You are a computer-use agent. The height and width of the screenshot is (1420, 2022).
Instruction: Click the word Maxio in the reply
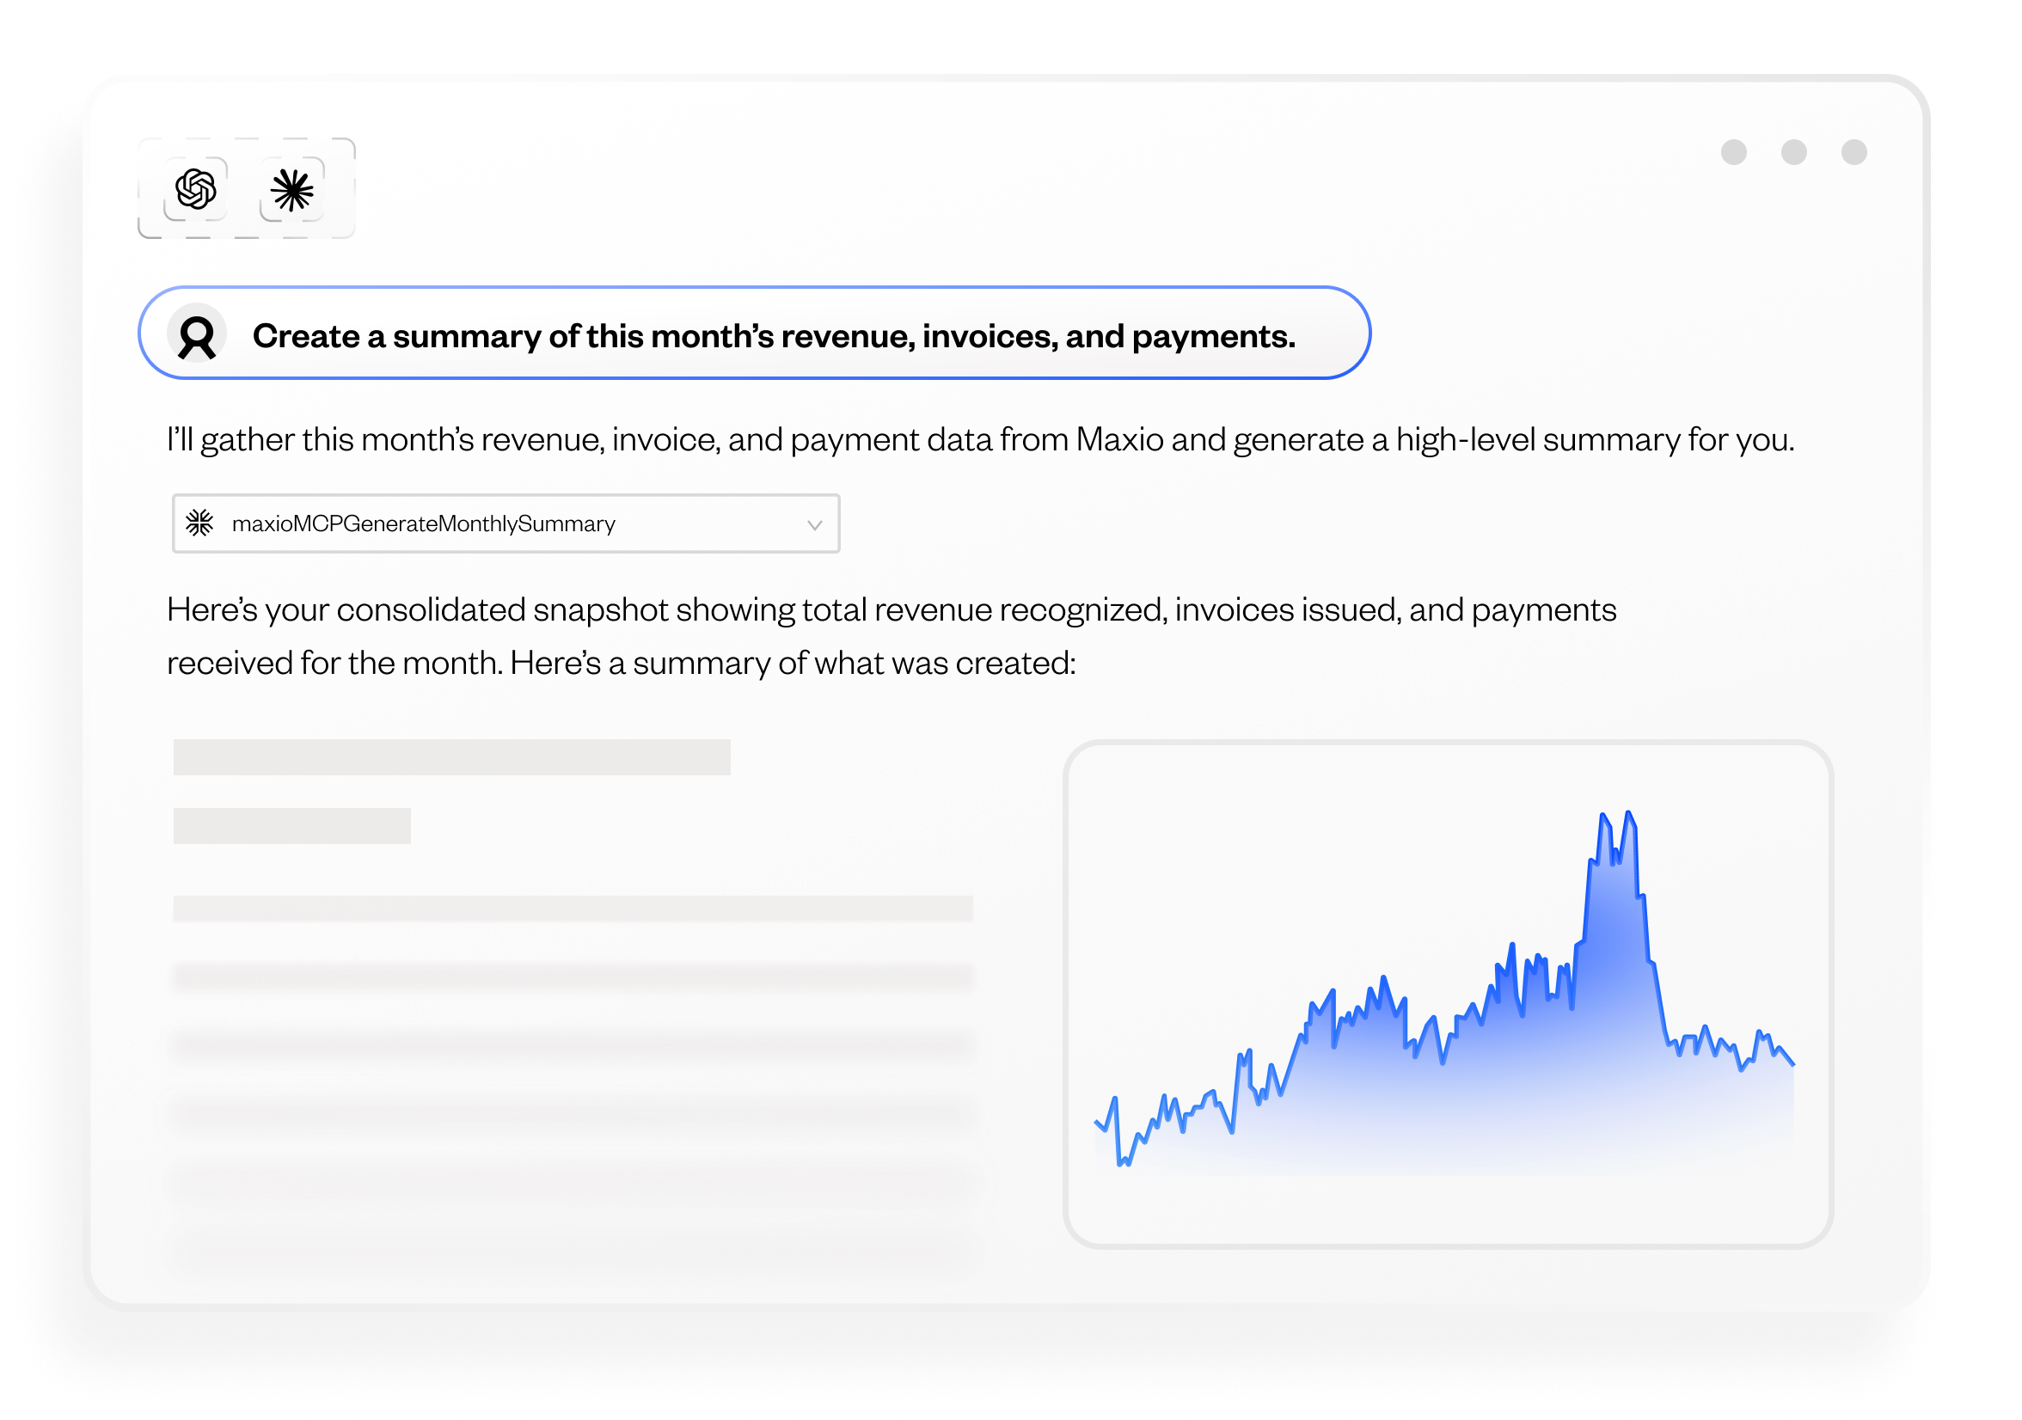(x=1119, y=439)
